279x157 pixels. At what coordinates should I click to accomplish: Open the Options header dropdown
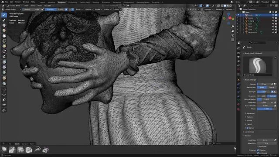[x=230, y=10]
